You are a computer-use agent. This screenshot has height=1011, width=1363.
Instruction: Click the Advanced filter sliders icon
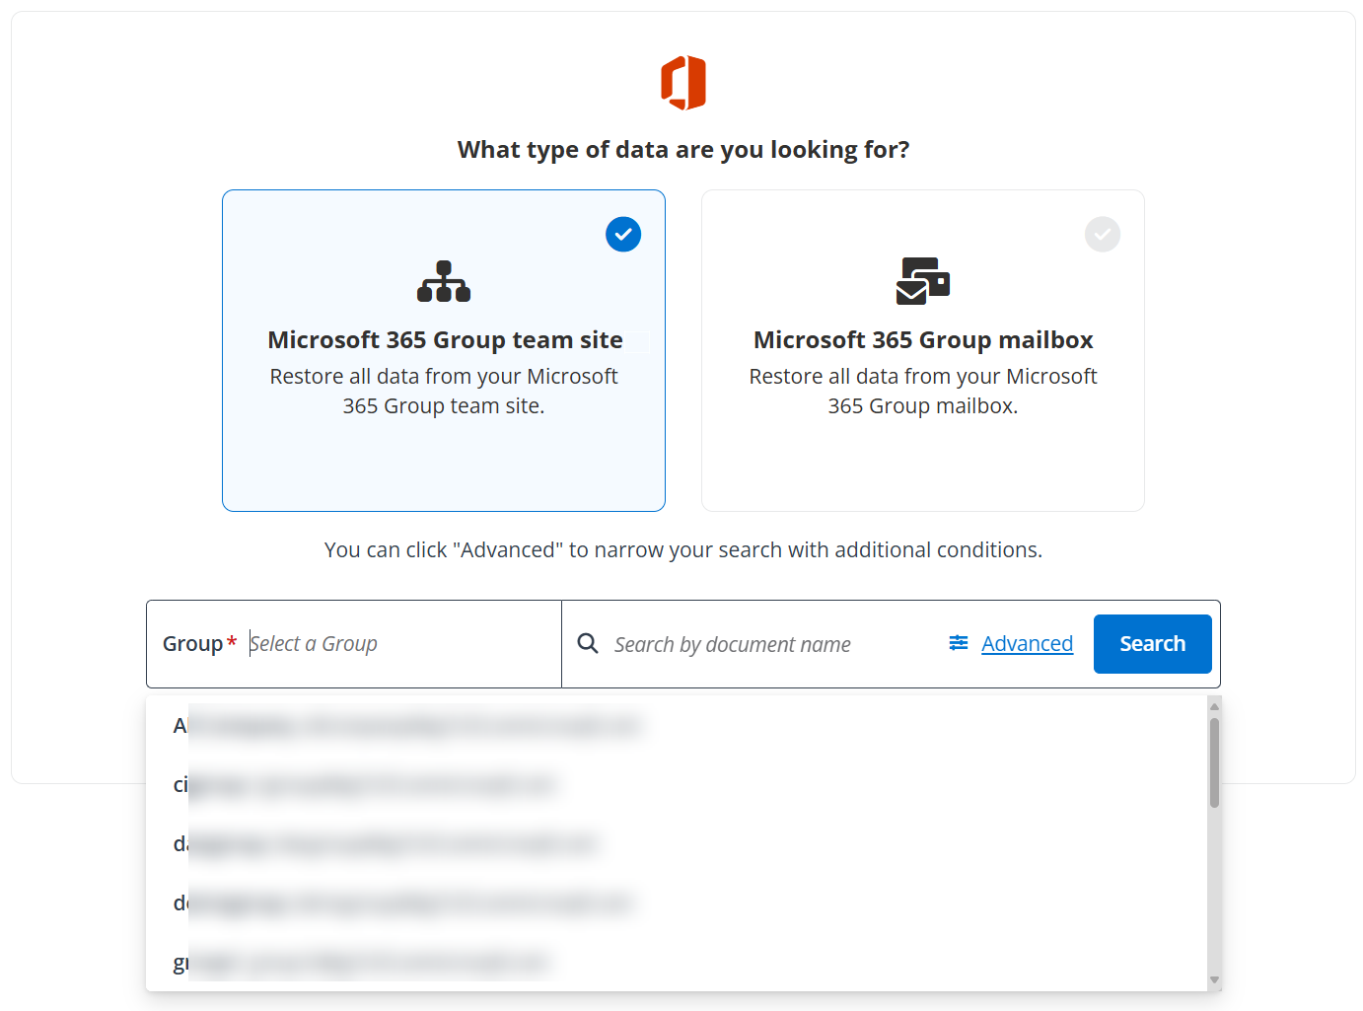(958, 643)
